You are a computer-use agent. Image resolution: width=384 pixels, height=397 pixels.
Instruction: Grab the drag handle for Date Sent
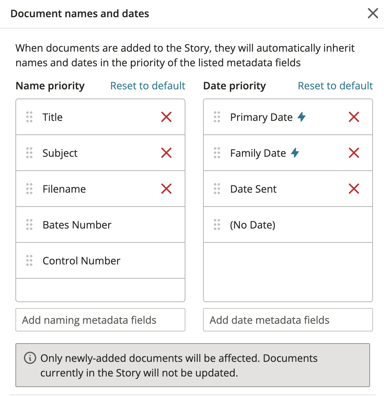217,189
